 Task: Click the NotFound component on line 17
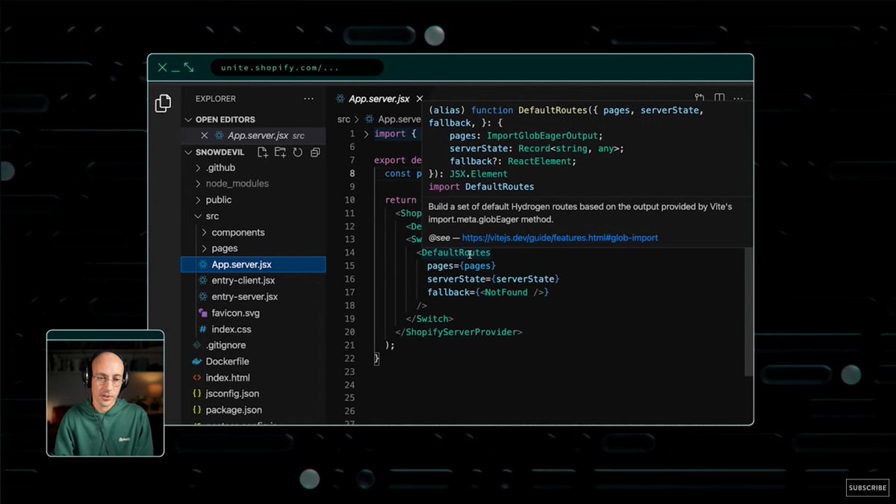pos(505,292)
